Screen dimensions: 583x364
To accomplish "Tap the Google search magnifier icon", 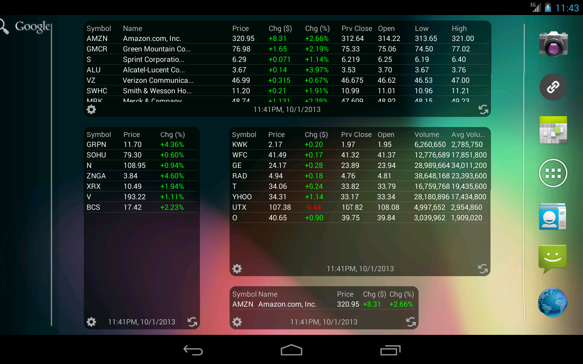I will point(3,26).
